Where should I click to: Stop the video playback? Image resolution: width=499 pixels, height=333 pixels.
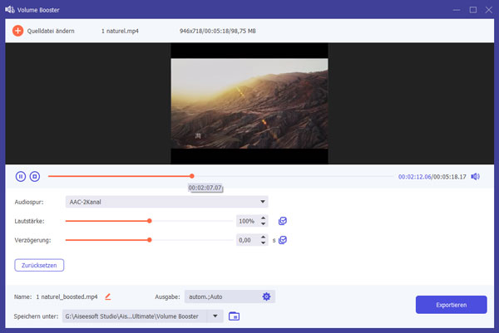coord(35,176)
